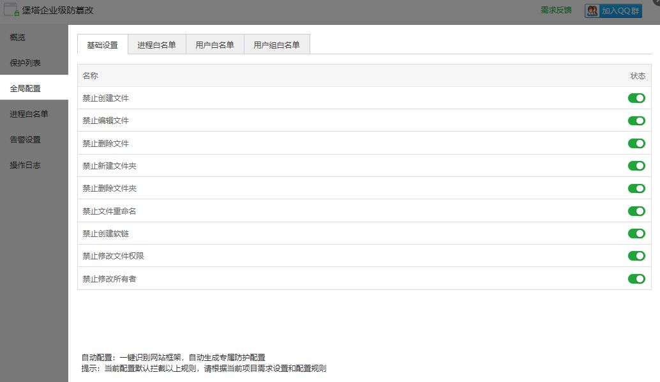Toggle 禁止创建文件 switch off

pos(636,98)
